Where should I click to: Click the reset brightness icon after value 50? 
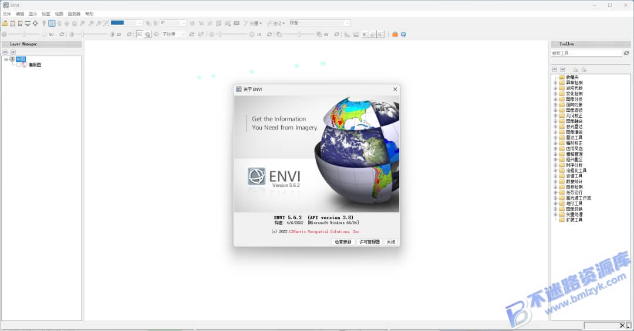(62, 35)
